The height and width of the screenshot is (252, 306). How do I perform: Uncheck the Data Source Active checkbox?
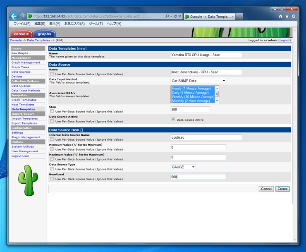coord(173,120)
